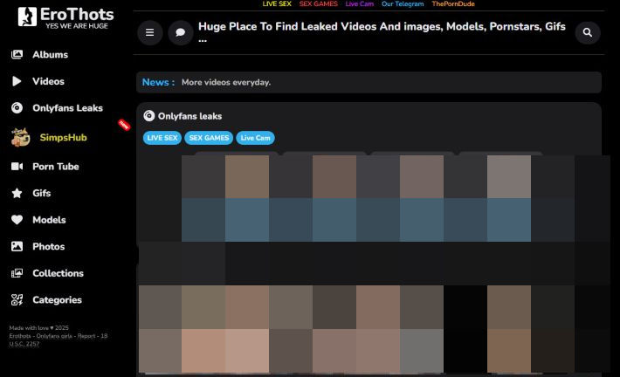Click the Gifs star icon
The height and width of the screenshot is (377, 620).
tap(17, 193)
